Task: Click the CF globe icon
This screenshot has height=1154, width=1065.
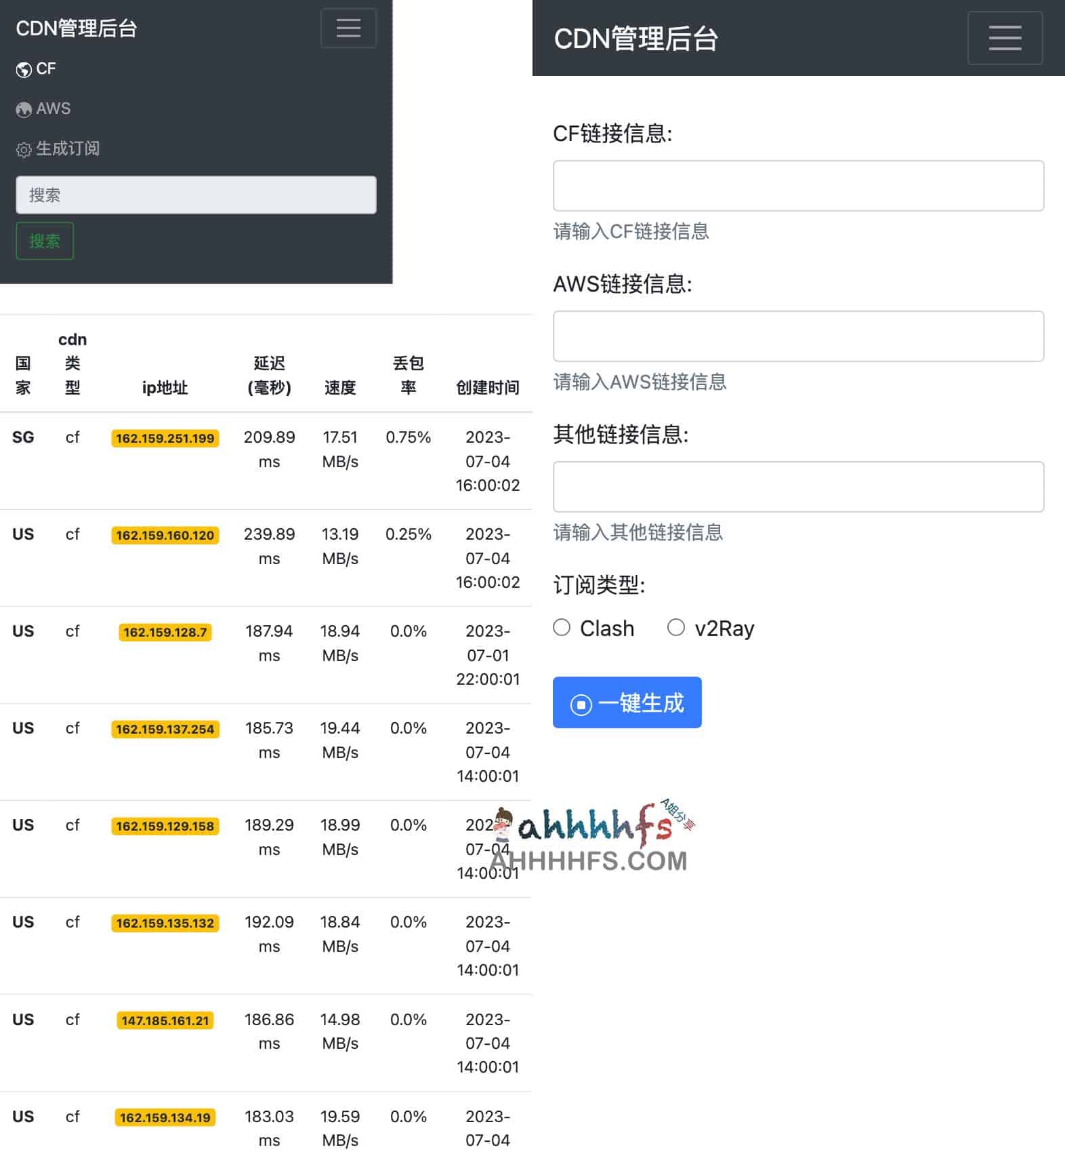Action: point(24,70)
